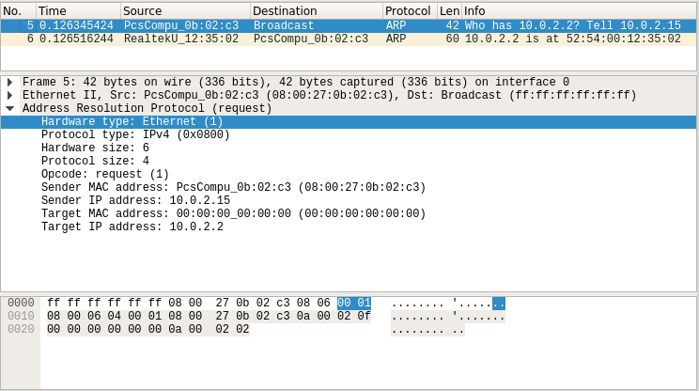Sort by the Info column header
The image size is (699, 391).
(x=579, y=10)
